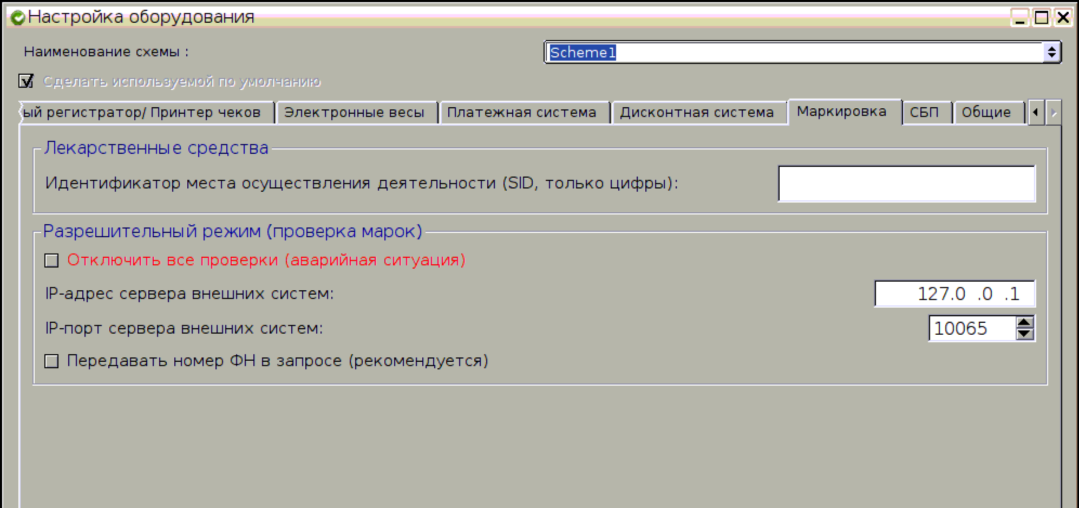Open the 'СБП' tab
The image size is (1079, 508).
pyautogui.click(x=926, y=113)
